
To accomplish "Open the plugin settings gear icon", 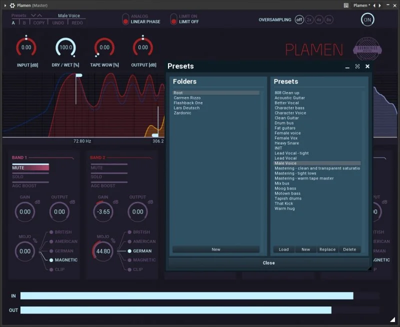I will [x=12, y=5].
